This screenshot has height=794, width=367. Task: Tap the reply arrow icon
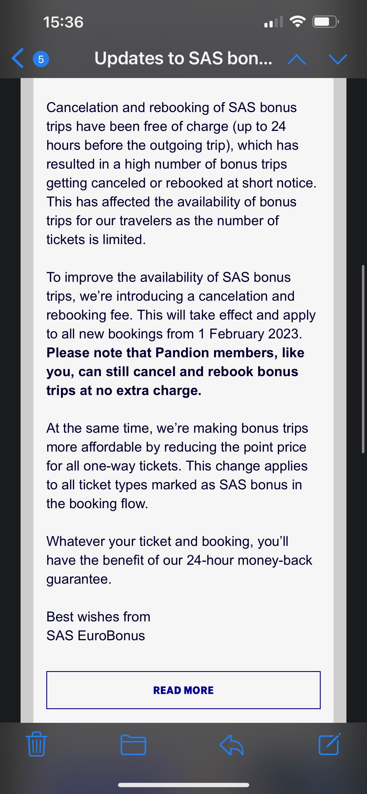(232, 745)
